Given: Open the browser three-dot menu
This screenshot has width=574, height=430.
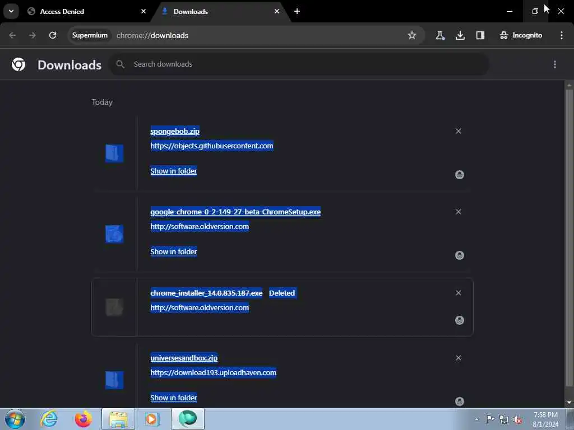Looking at the screenshot, I should 562,35.
